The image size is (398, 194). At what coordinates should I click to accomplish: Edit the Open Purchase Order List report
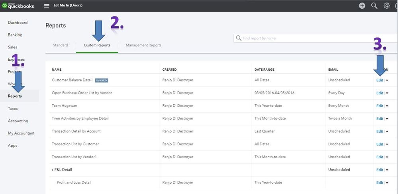380,93
